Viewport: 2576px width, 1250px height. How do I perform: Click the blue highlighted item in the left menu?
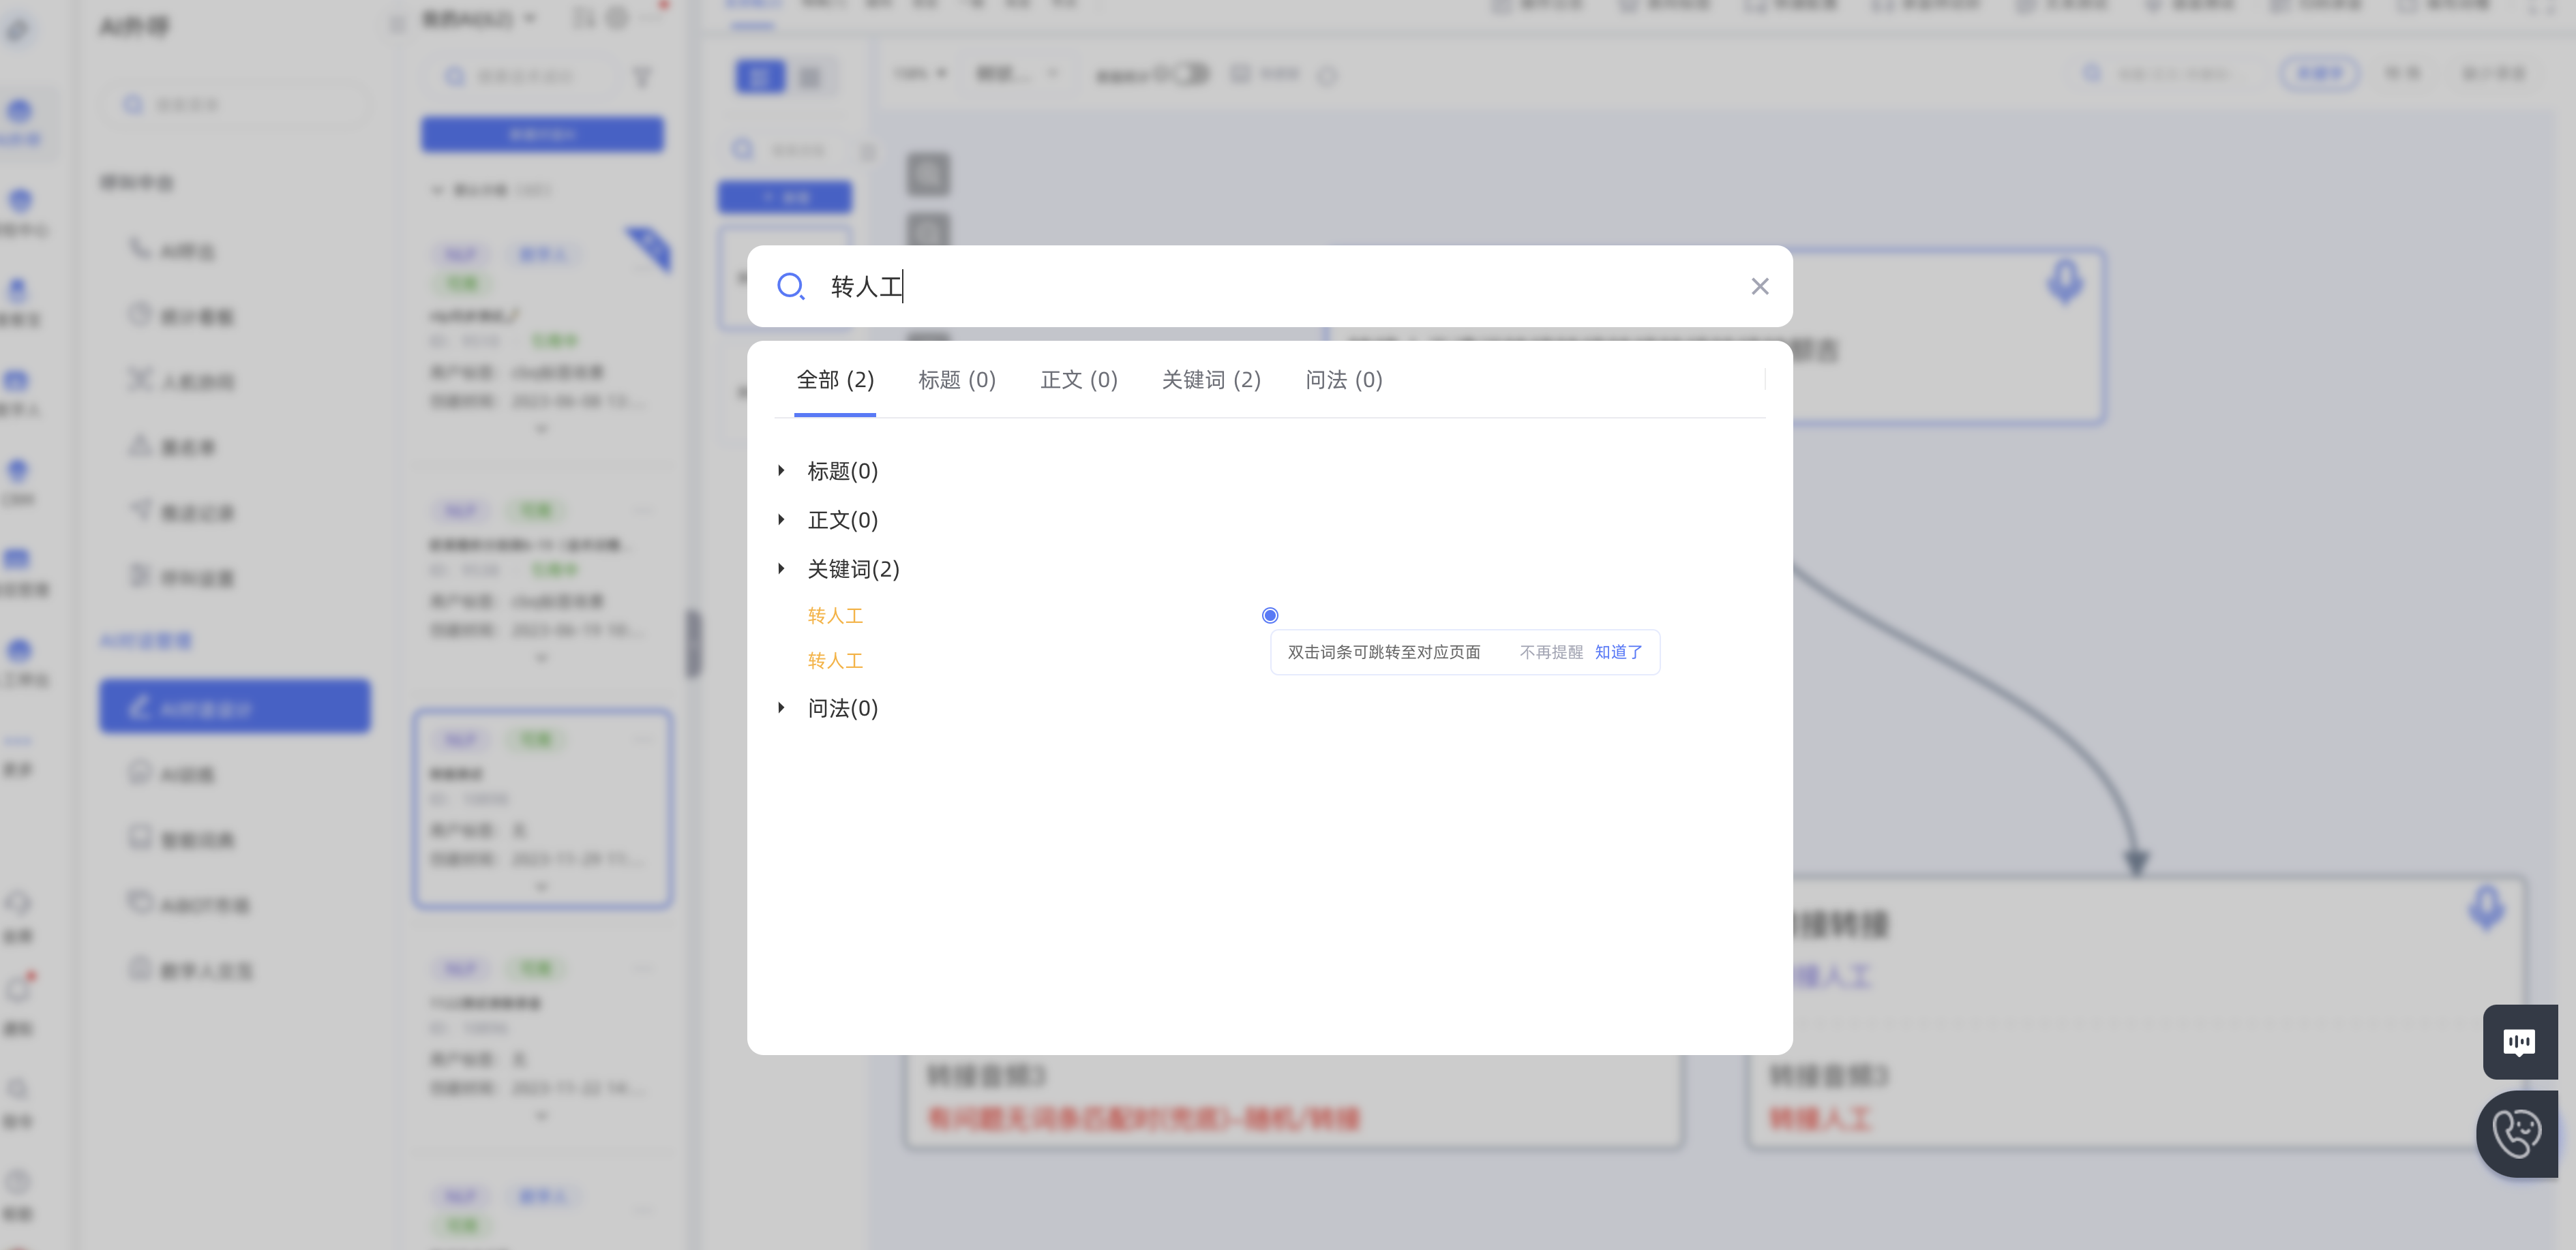click(x=235, y=707)
